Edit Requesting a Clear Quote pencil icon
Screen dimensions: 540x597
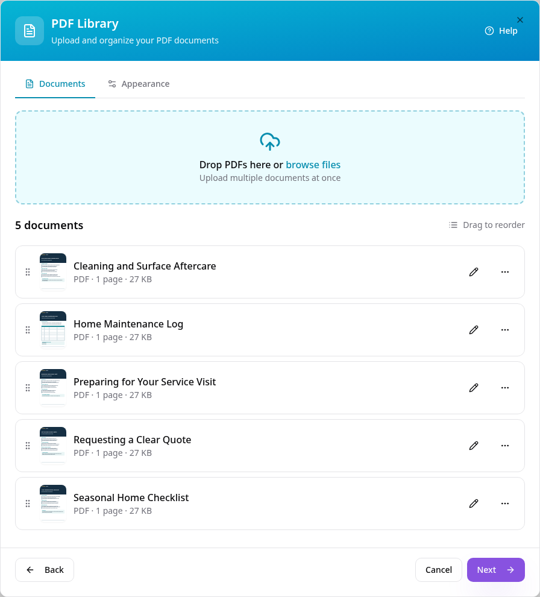point(474,446)
